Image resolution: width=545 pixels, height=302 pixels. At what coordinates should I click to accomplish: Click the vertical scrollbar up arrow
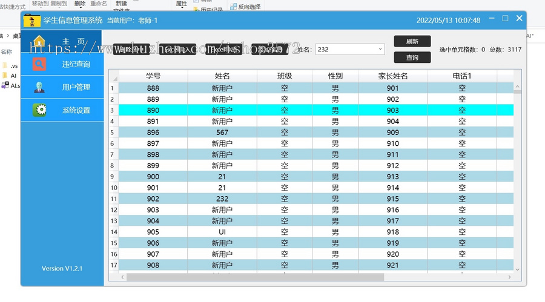(x=517, y=87)
